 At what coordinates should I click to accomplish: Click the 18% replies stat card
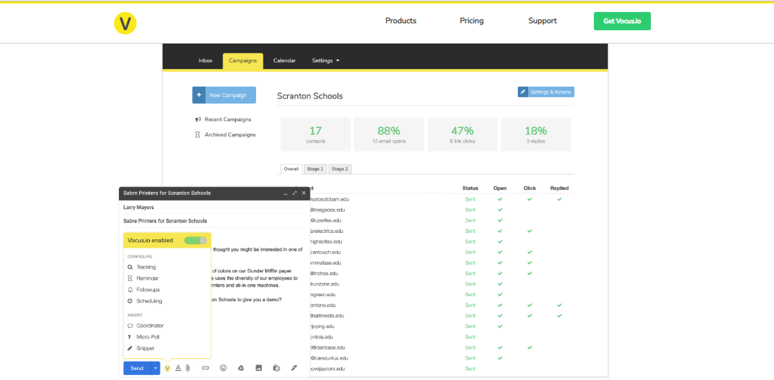pos(535,134)
